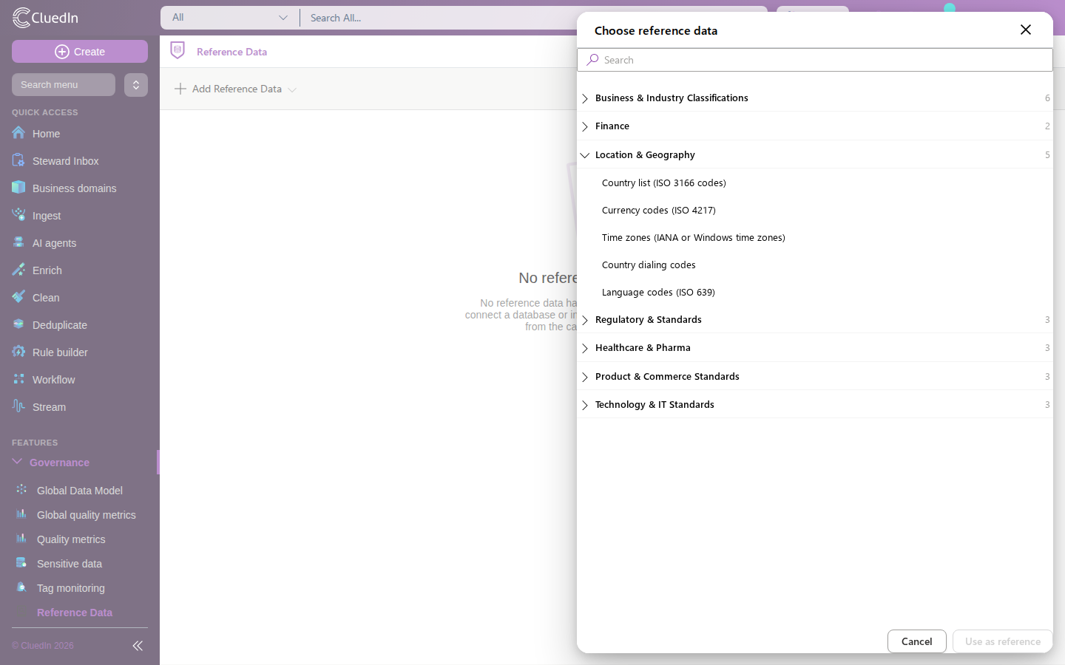Focus the Search menu field
This screenshot has height=665, width=1065.
pos(64,85)
